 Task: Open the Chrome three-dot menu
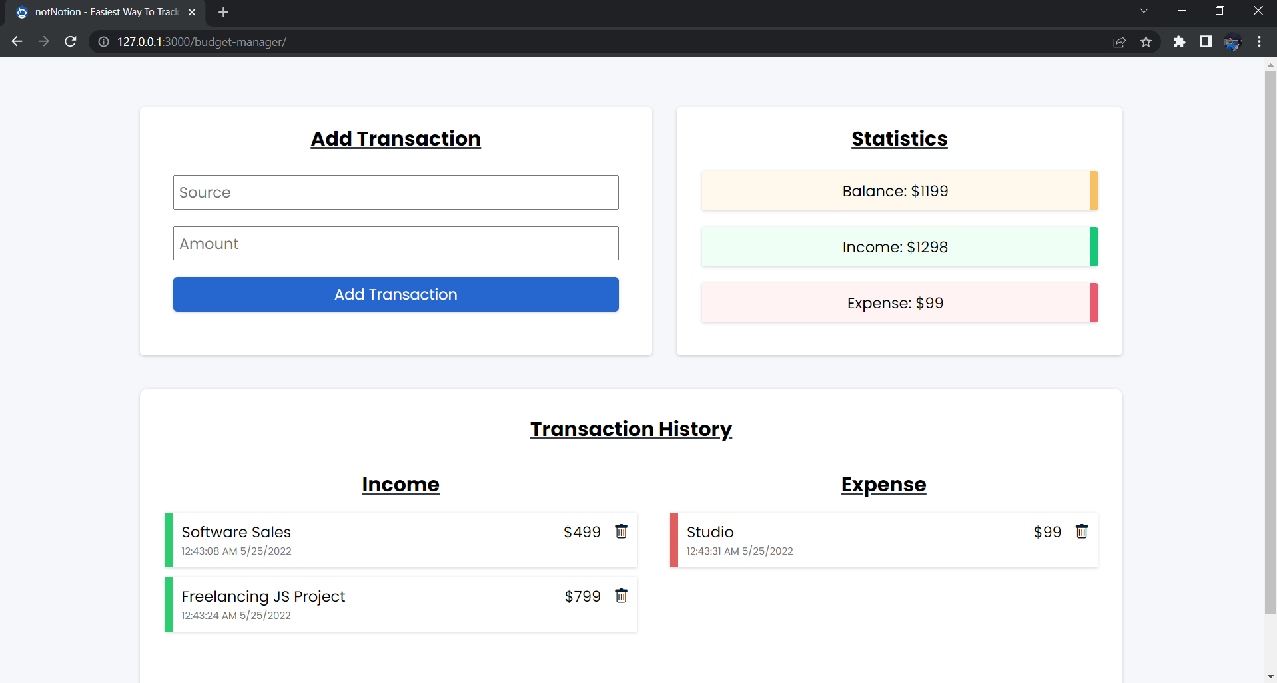click(x=1259, y=42)
